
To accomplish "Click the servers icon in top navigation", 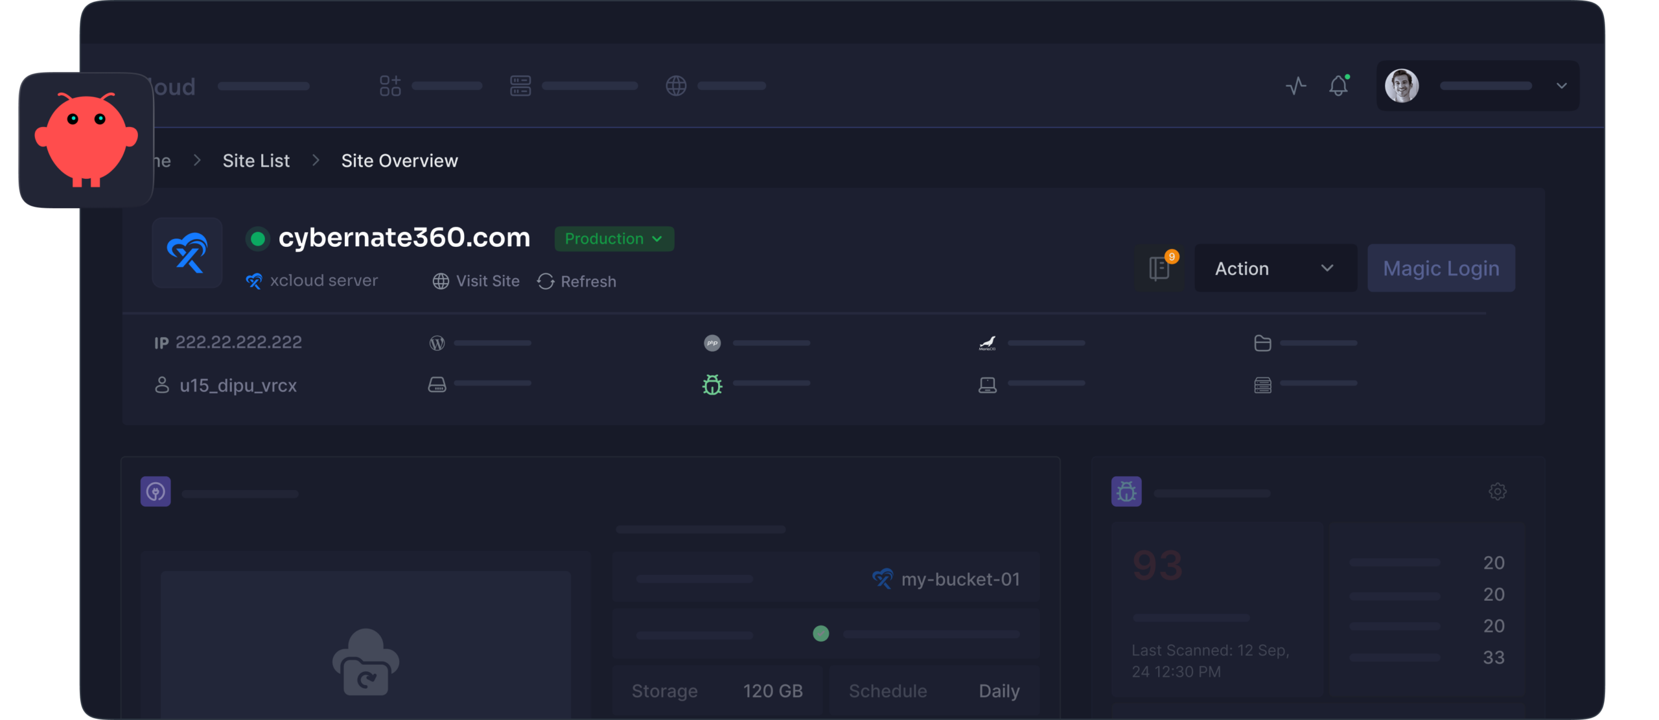I will click(x=520, y=86).
